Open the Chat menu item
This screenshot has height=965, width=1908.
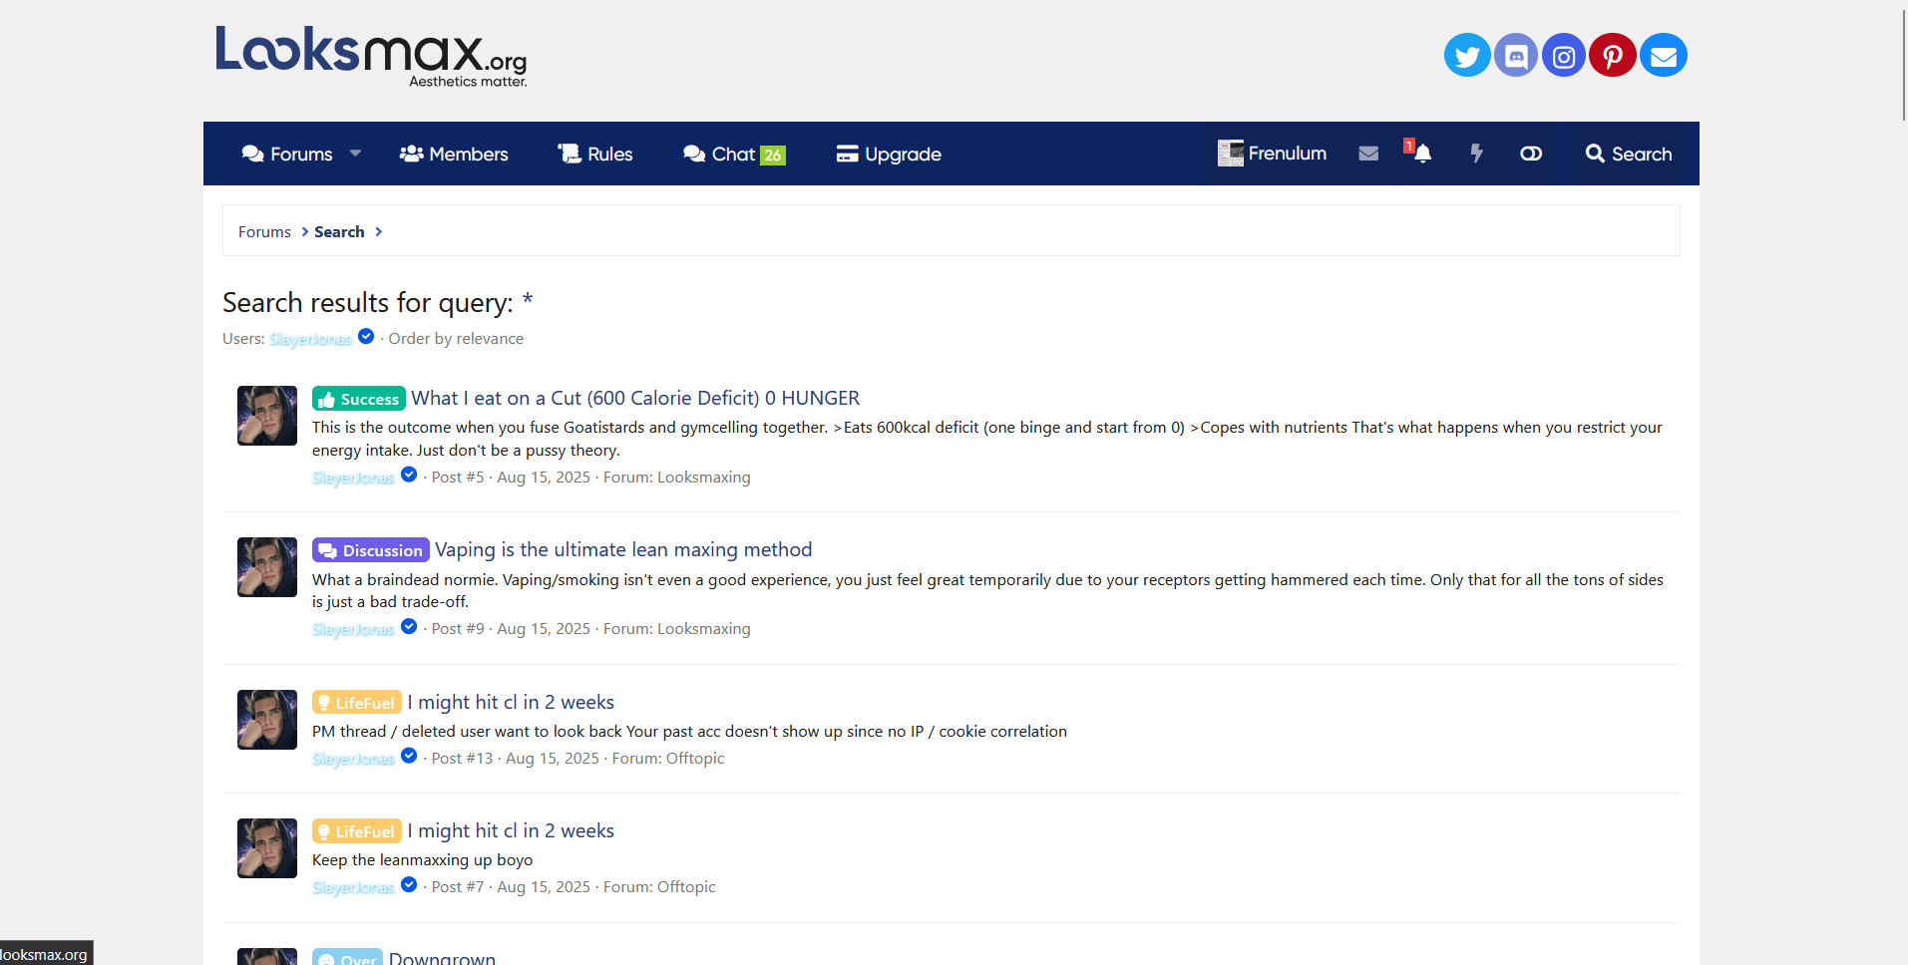click(x=733, y=155)
